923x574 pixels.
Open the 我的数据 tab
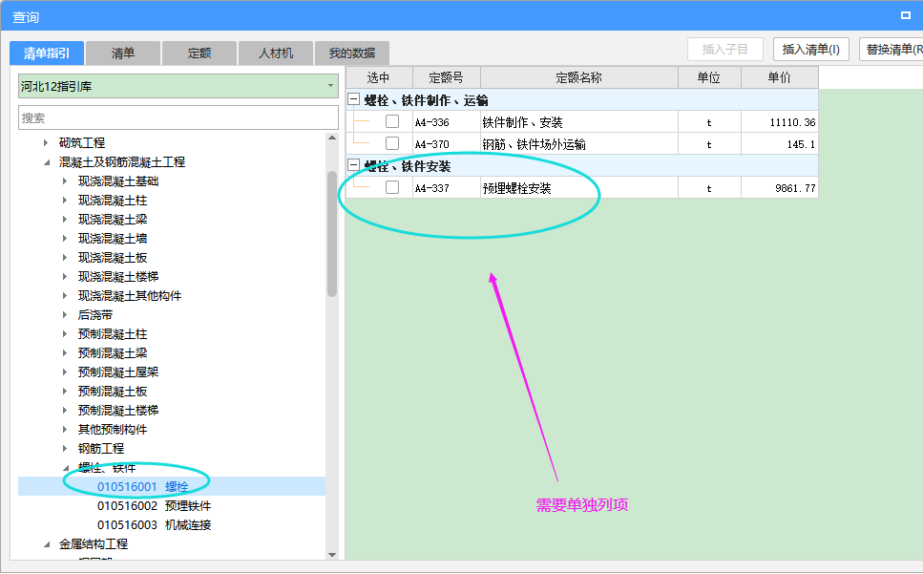[x=352, y=53]
